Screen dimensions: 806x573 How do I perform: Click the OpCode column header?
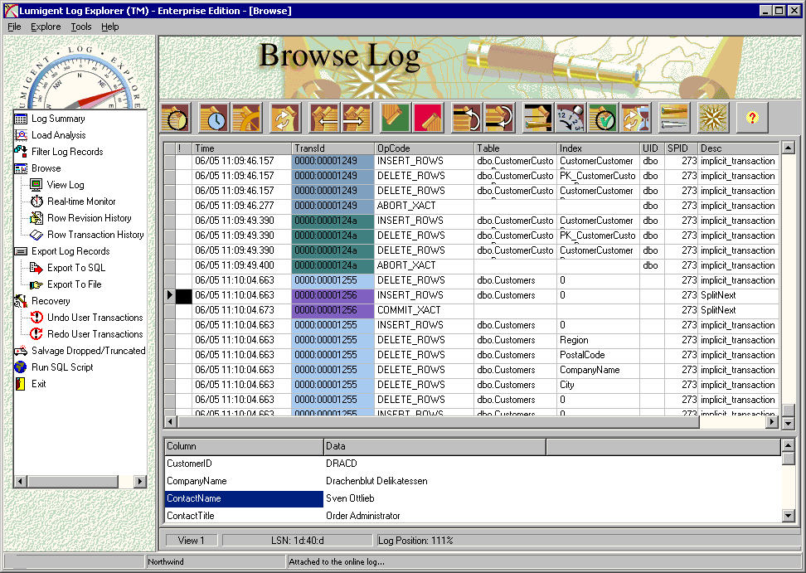tap(424, 148)
